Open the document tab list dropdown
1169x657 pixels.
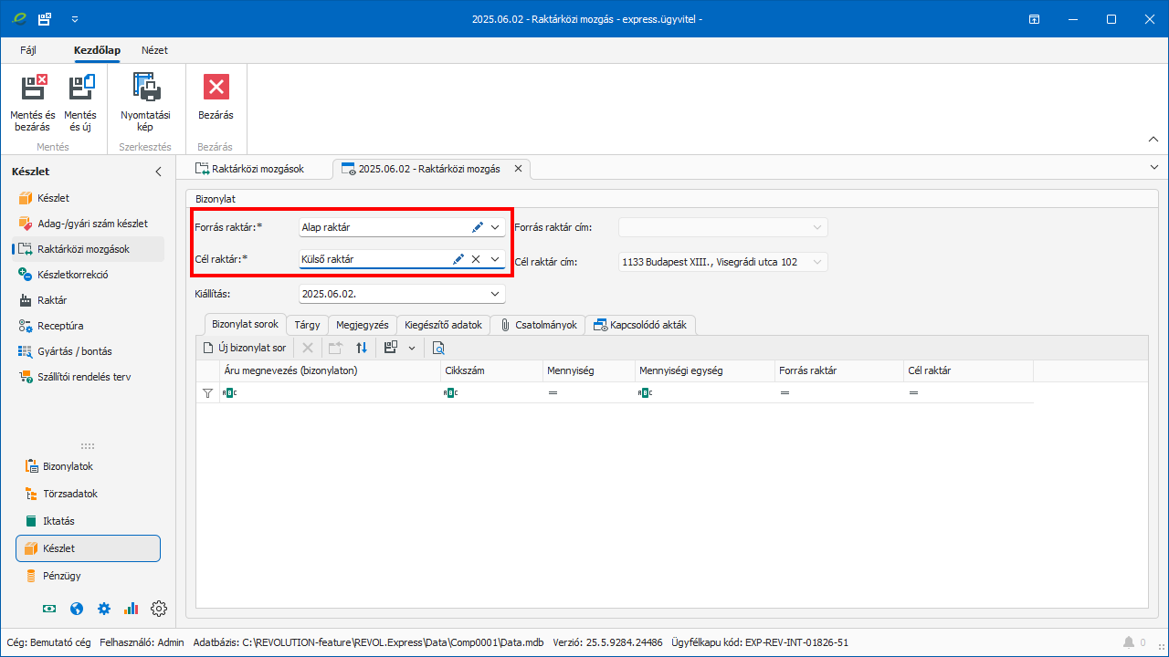[1154, 168]
